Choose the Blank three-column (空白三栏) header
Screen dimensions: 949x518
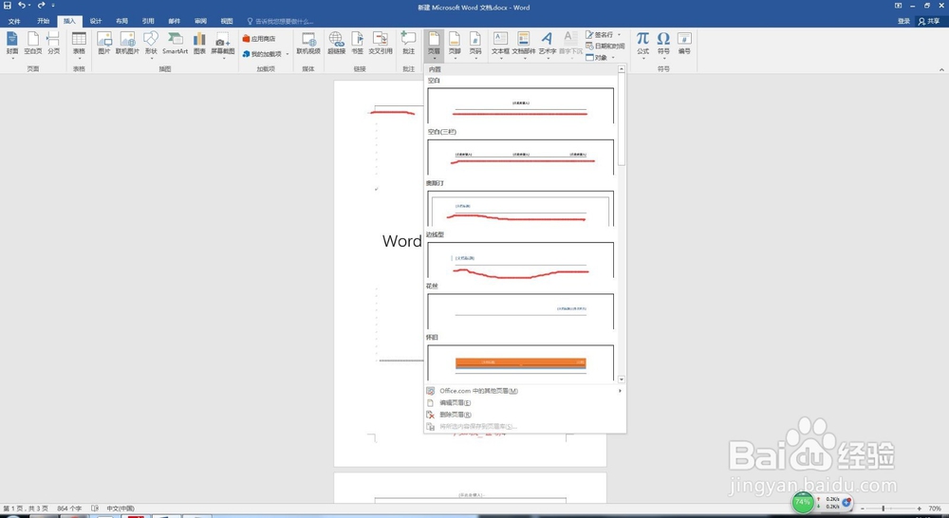point(520,157)
